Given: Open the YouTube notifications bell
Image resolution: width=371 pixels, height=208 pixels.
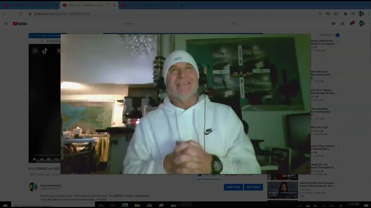Looking at the screenshot, I should pos(352,23).
